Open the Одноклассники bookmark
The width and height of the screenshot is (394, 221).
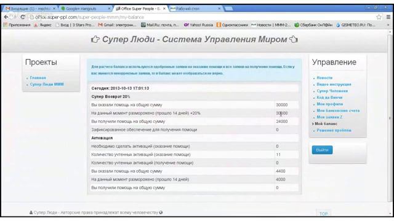point(232,25)
